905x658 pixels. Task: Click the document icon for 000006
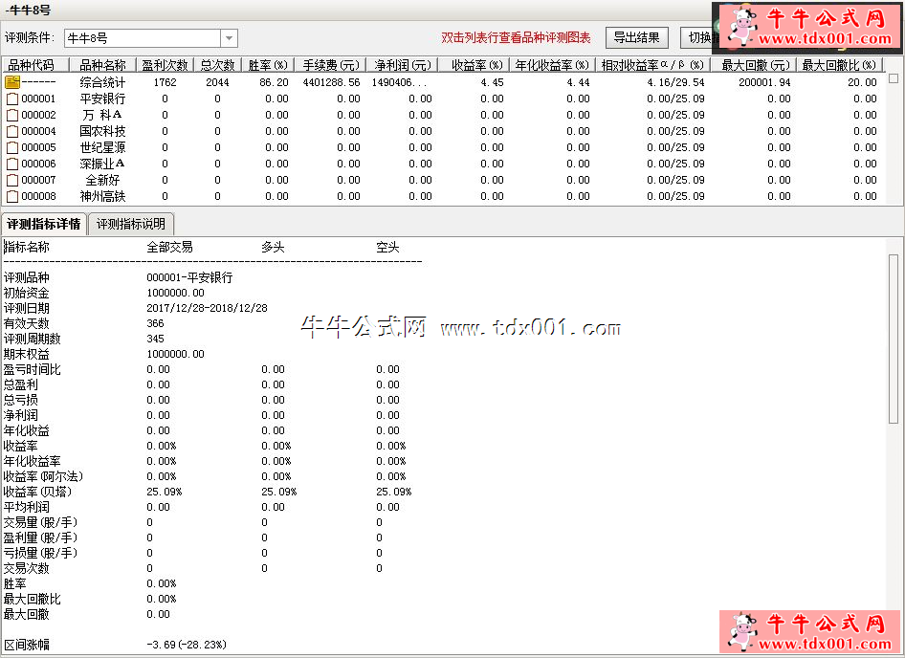tap(12, 164)
